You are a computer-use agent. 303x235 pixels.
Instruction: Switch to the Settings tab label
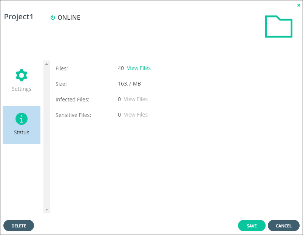pyautogui.click(x=22, y=89)
